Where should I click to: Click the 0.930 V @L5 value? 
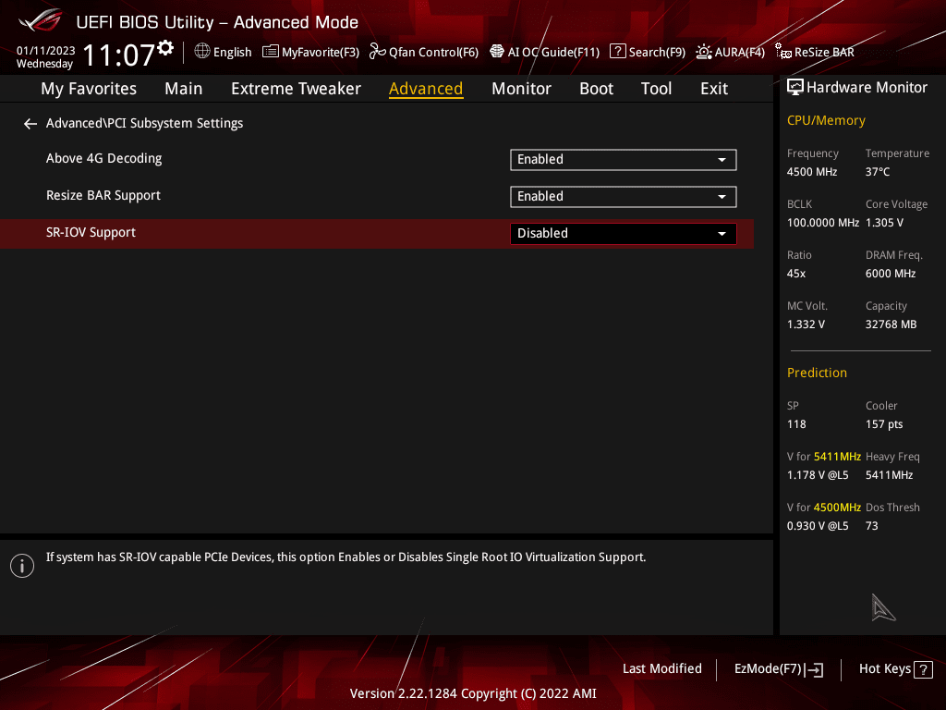818,526
